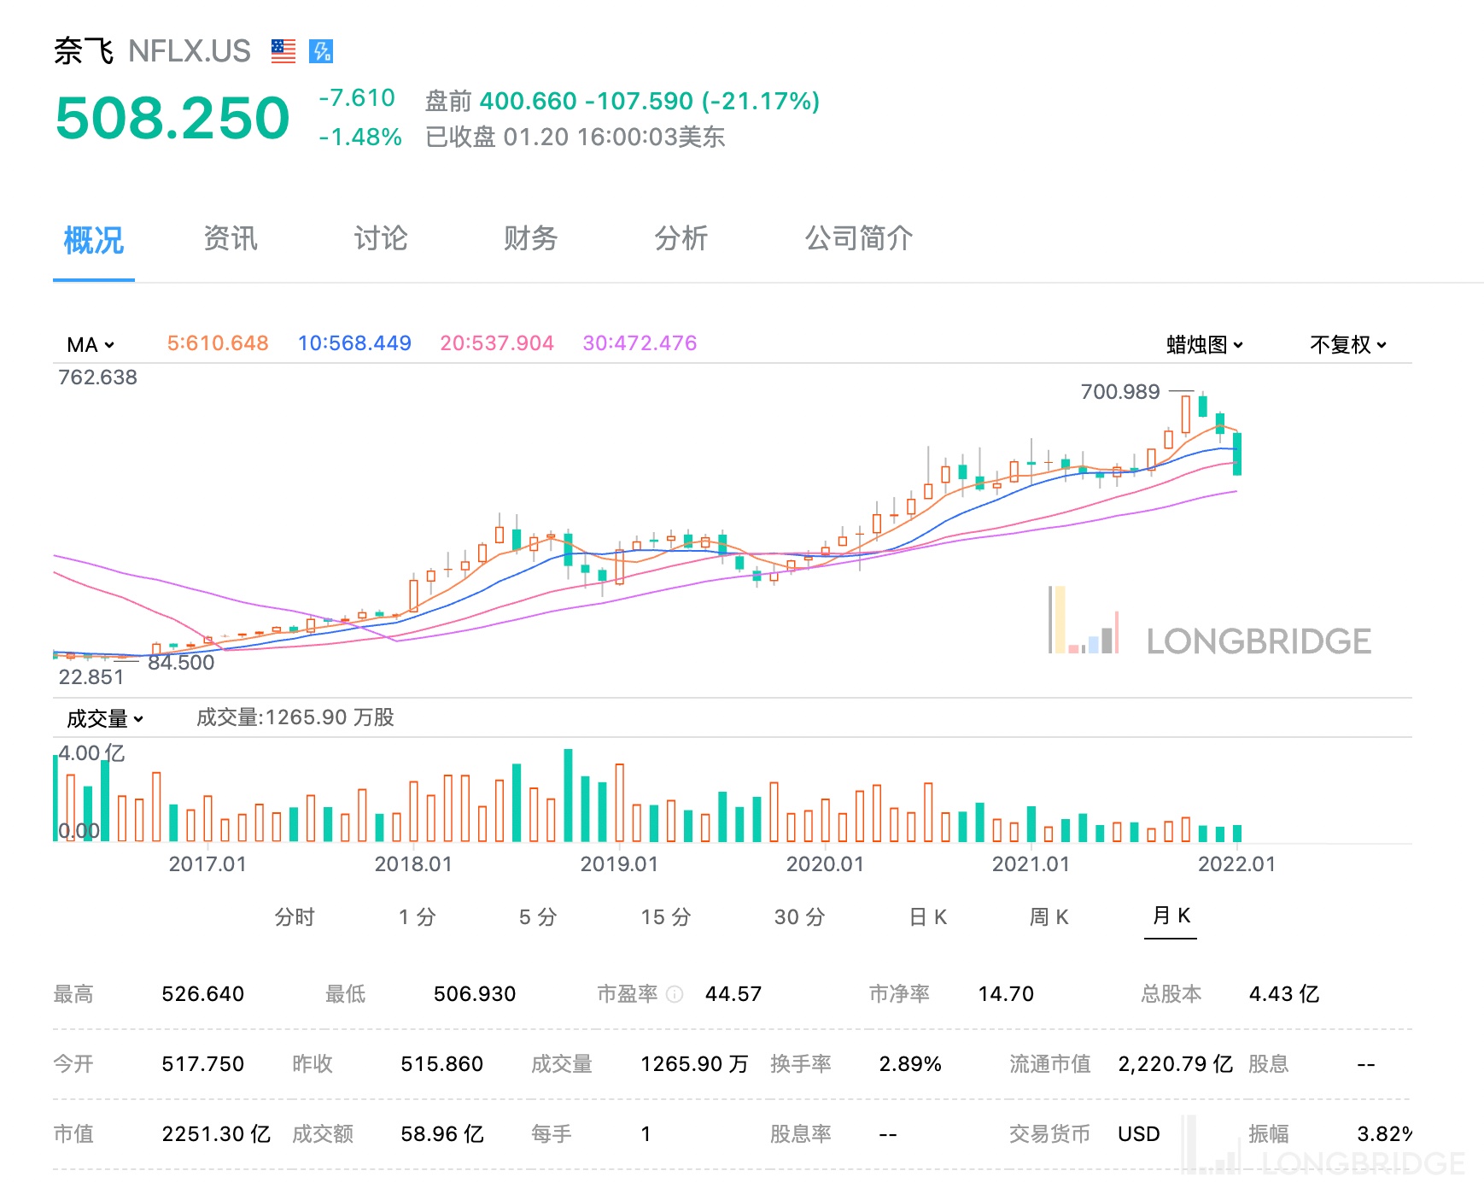Click the 今开 value 517.750
The height and width of the screenshot is (1194, 1484).
[x=203, y=1064]
